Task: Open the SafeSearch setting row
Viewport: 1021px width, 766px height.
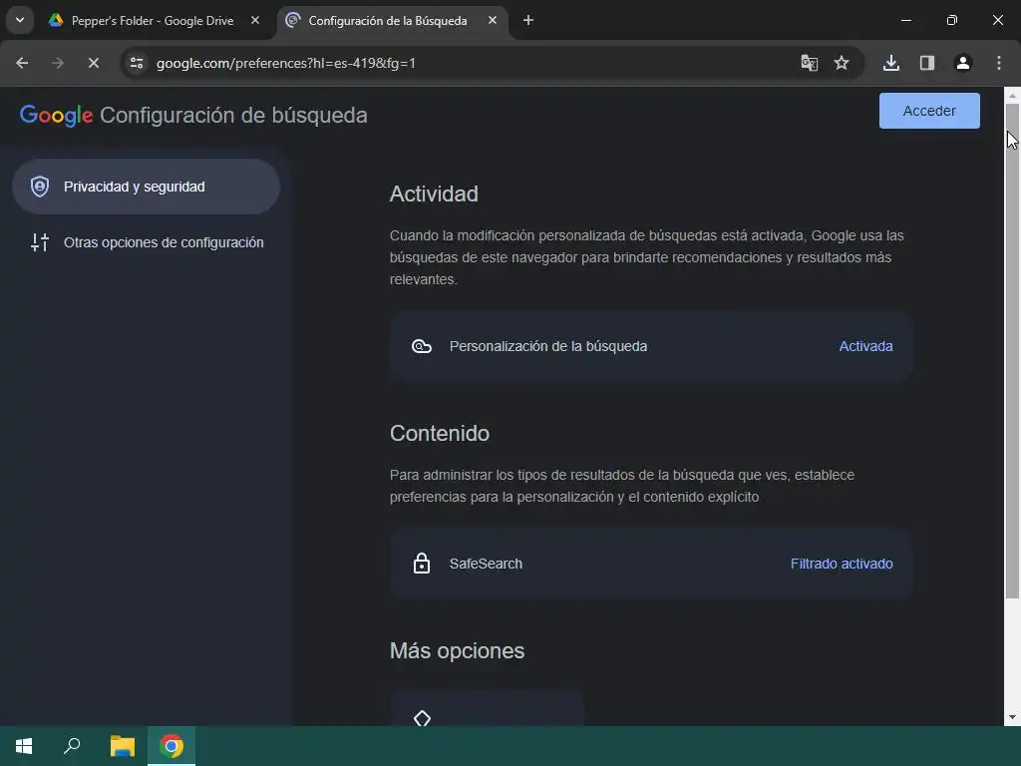Action: coord(651,564)
